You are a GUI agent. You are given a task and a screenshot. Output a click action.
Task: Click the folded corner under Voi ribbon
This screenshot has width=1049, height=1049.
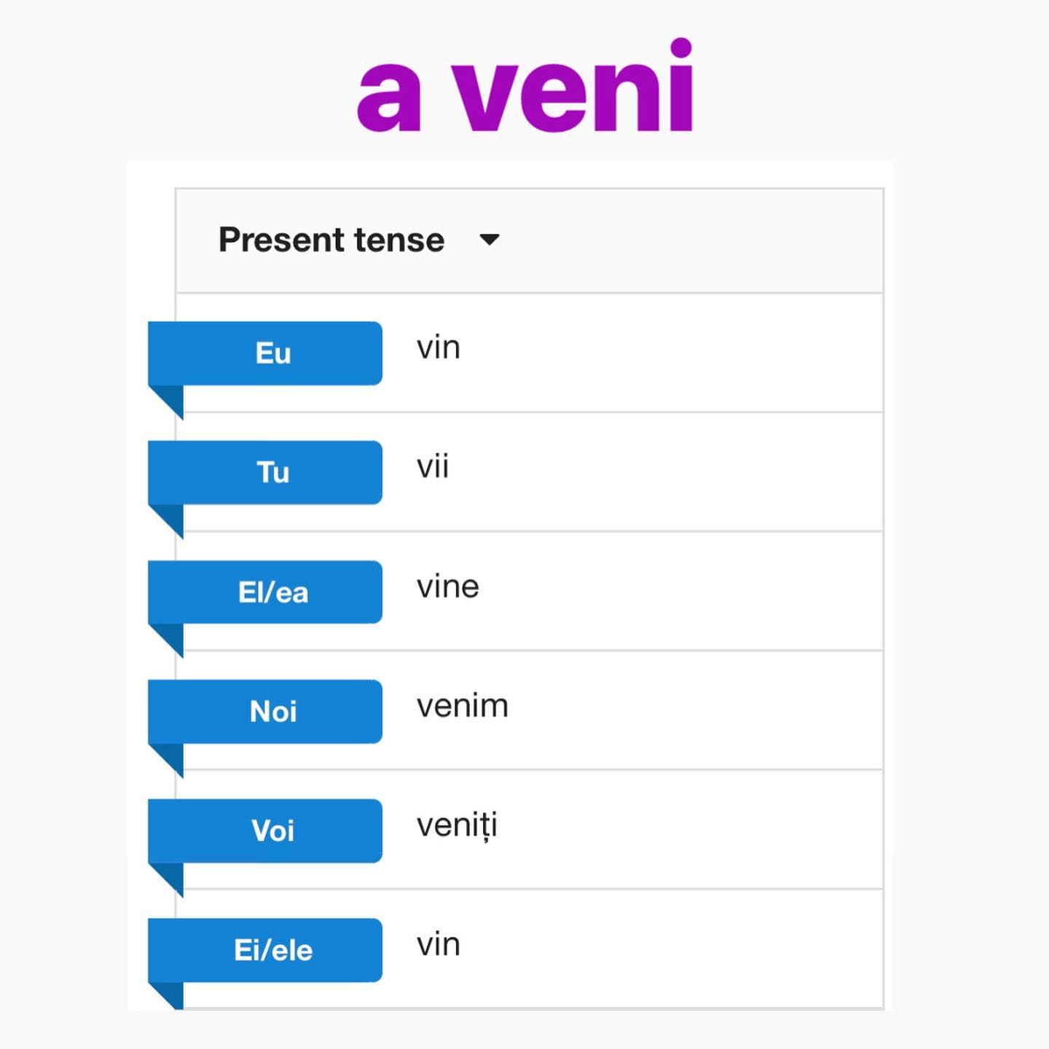click(x=166, y=880)
